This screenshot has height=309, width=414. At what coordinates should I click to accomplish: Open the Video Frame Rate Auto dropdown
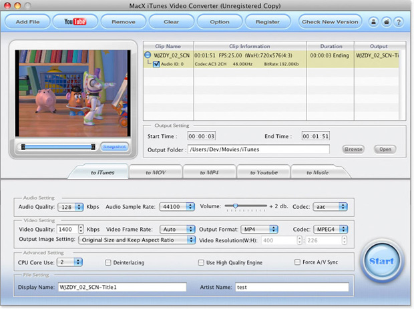click(x=177, y=230)
